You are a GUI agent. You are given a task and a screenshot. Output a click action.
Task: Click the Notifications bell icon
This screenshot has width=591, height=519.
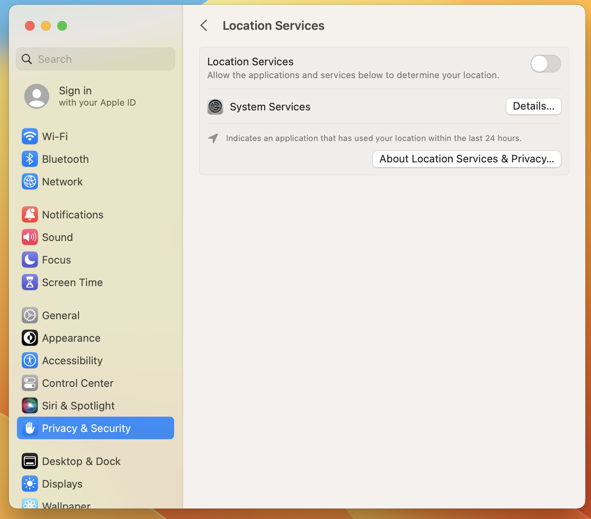pos(30,215)
